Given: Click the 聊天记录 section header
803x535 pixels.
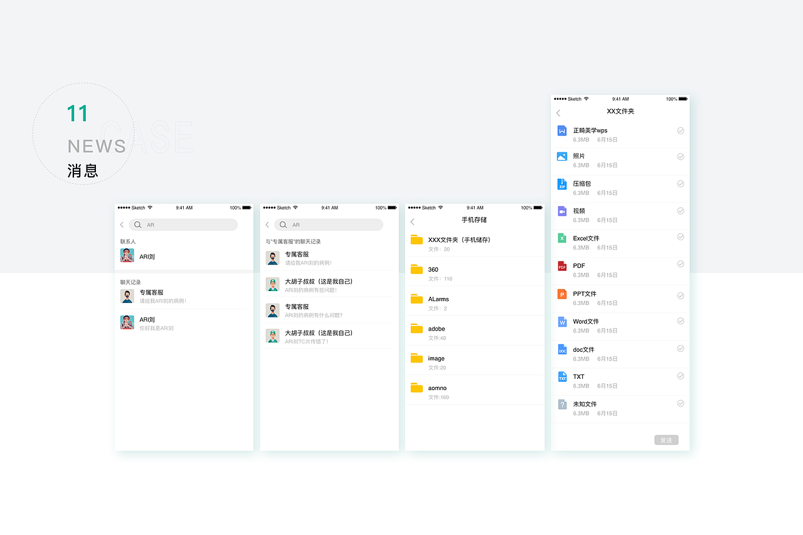Looking at the screenshot, I should coord(130,282).
